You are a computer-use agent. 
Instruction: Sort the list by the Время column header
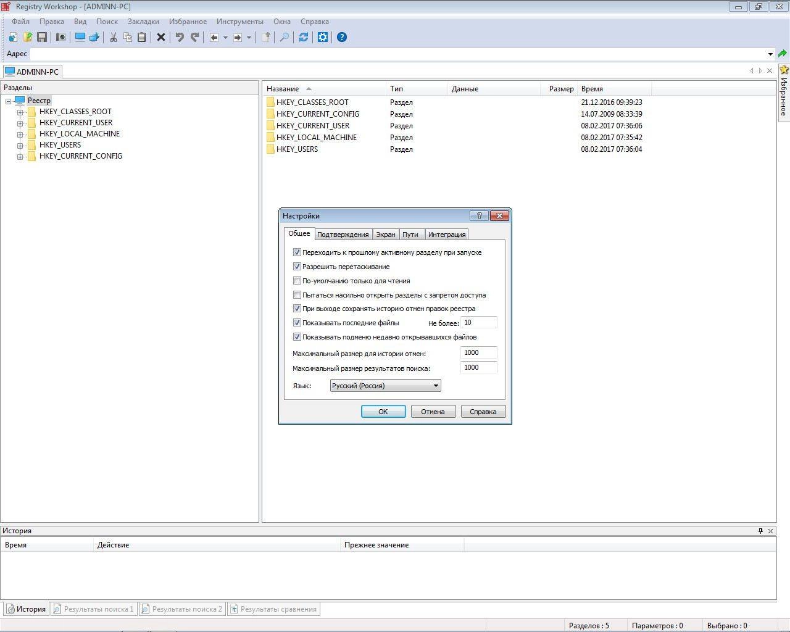pos(614,89)
